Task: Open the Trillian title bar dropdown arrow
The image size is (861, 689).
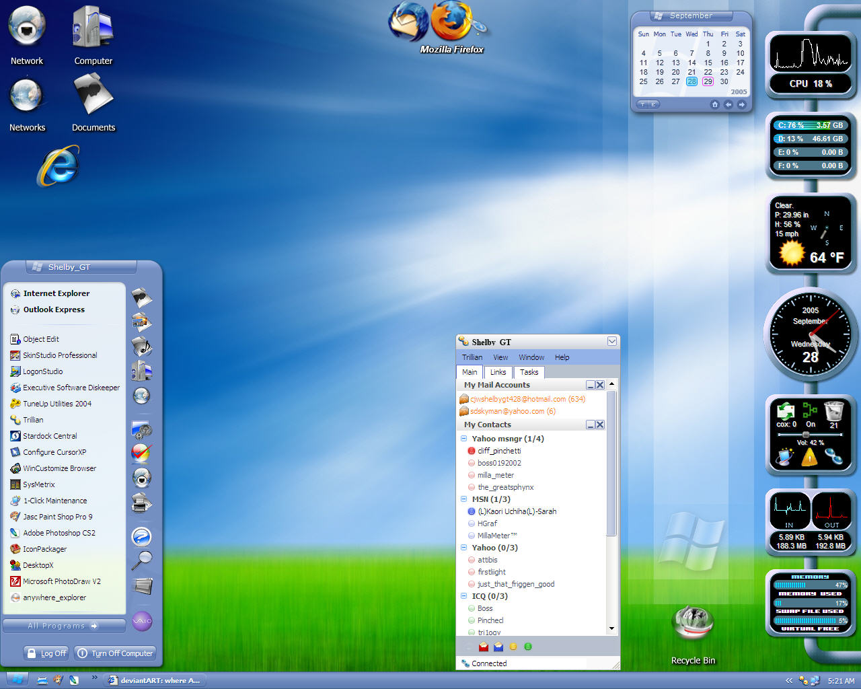Action: point(612,341)
